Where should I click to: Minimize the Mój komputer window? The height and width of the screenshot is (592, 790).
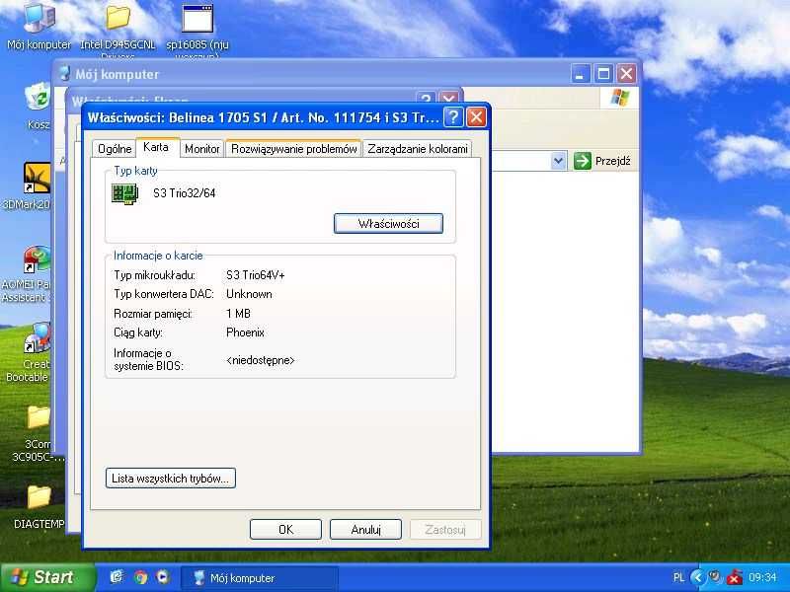point(581,74)
